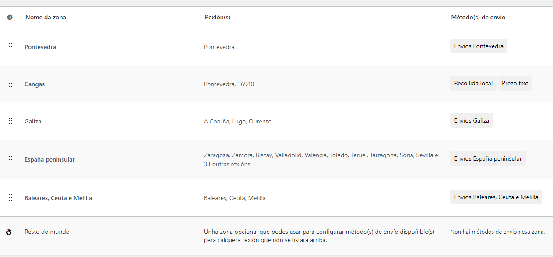Viewport: 553px width, 257px height.
Task: Click the globe icon beside Resto do mundo
Action: [x=9, y=232]
